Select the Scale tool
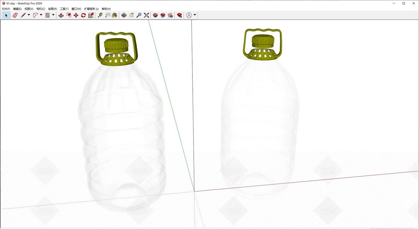 click(x=91, y=15)
